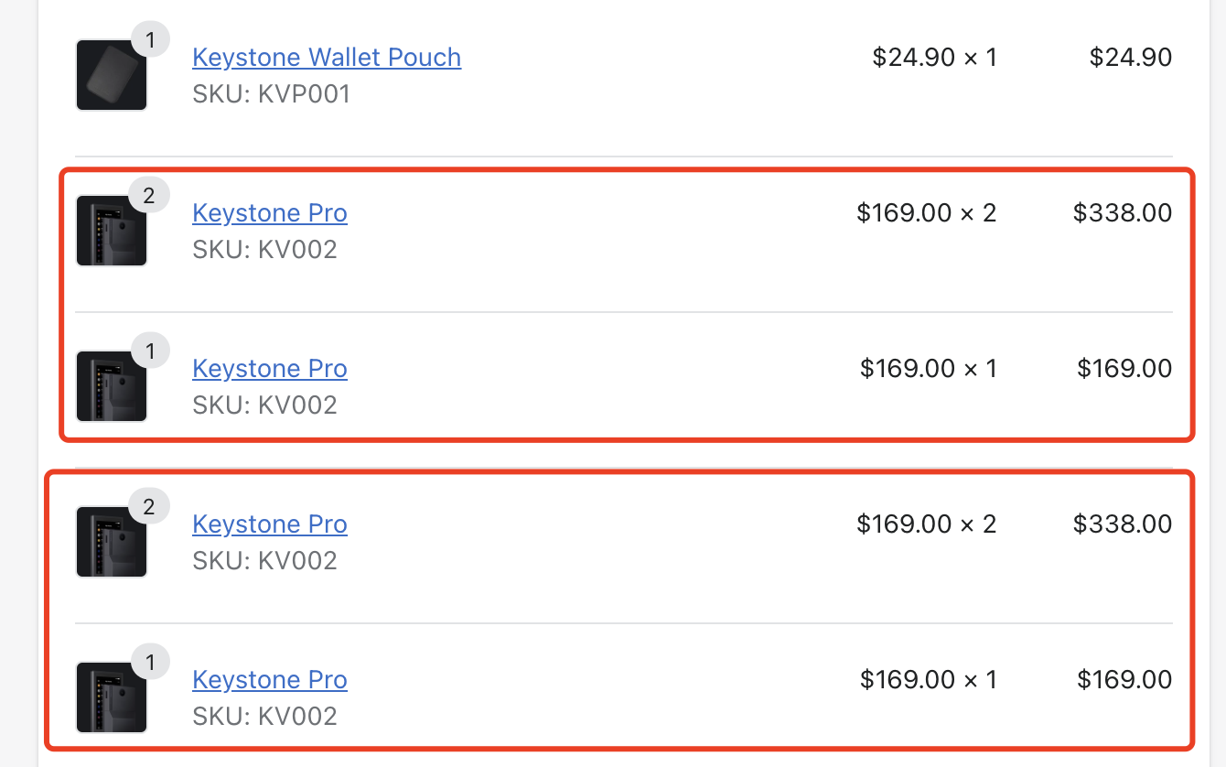Select the SKU KVP001 text
Screen dimensions: 1226x767
272,93
